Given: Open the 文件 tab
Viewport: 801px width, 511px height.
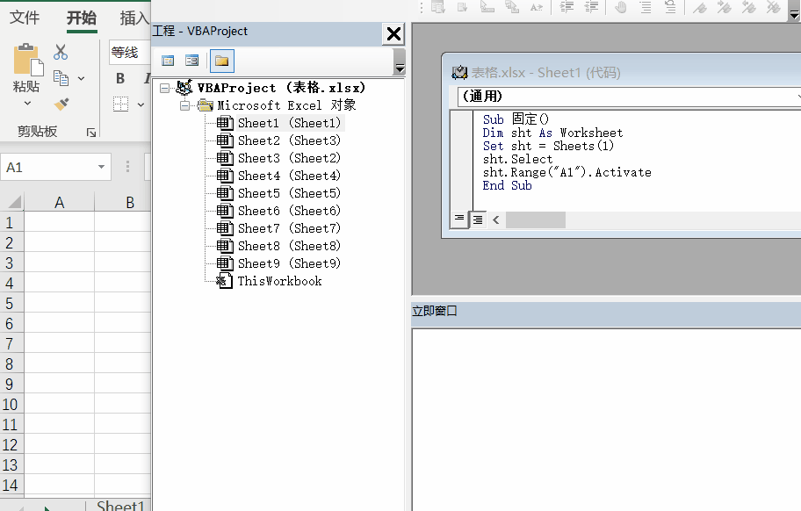Looking at the screenshot, I should (x=24, y=18).
